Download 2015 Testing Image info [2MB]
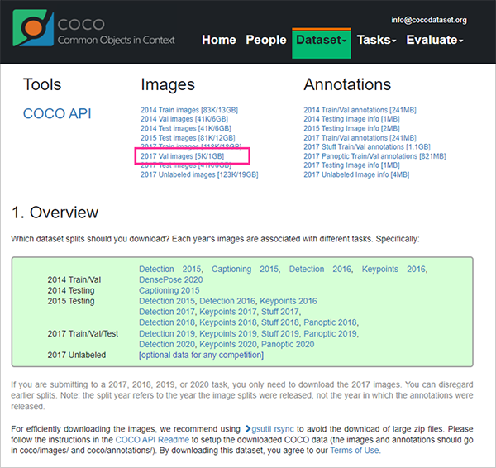The height and width of the screenshot is (468, 496). click(x=352, y=128)
